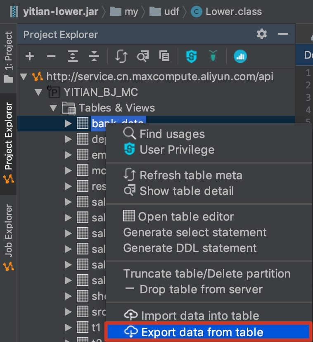
Task: Expand all nodes with the expand-all icon
Action: click(73, 57)
